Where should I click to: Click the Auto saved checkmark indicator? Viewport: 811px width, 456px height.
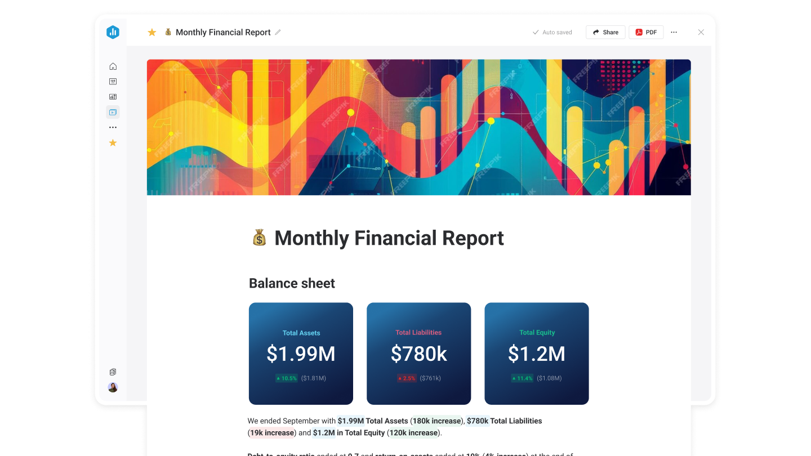(536, 32)
